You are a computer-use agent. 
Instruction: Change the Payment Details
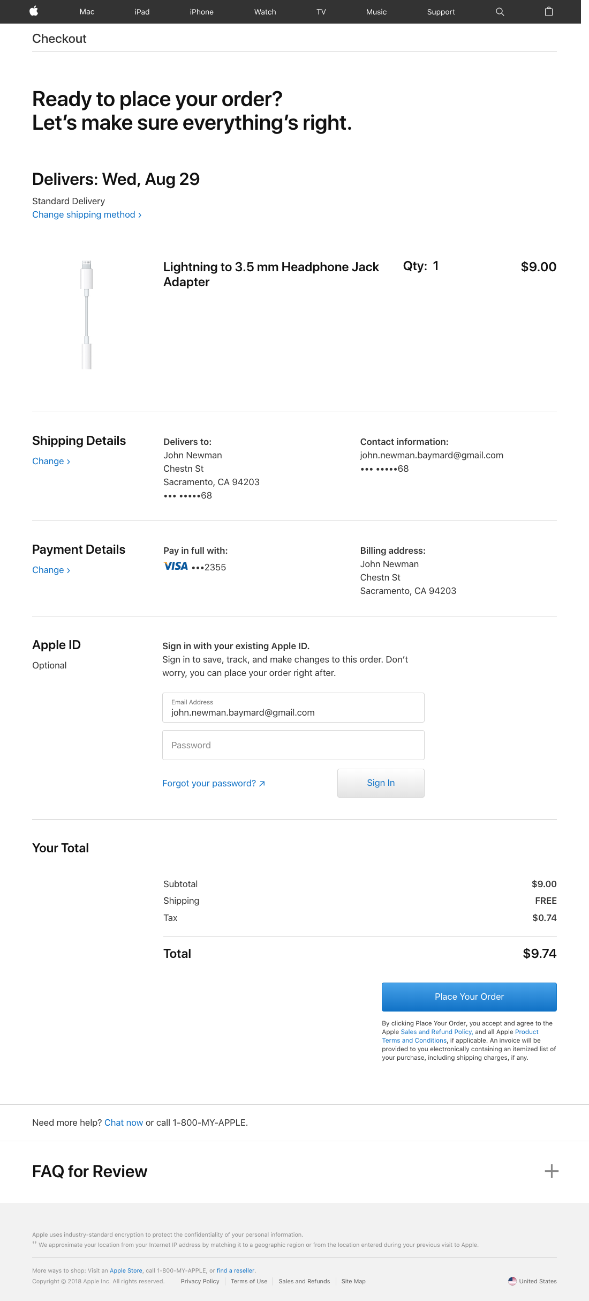(51, 570)
